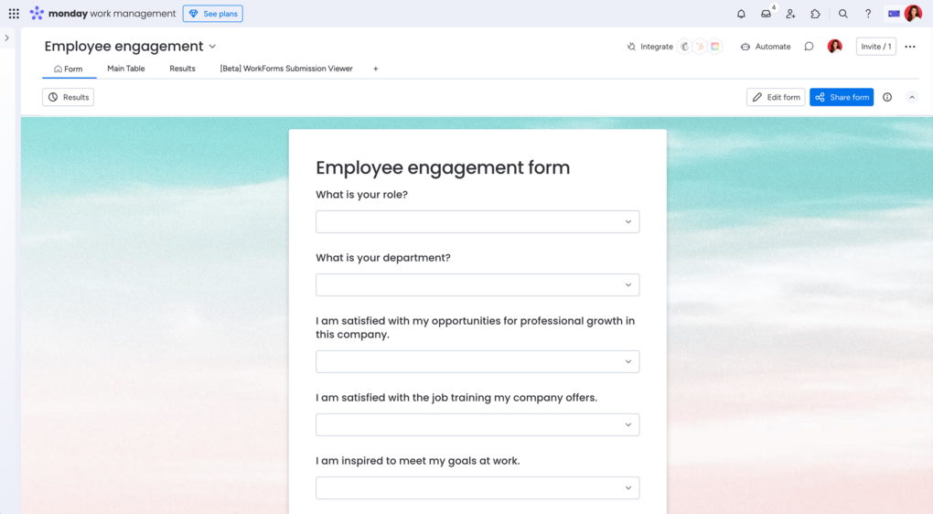This screenshot has width=933, height=514.
Task: Switch to the Form tab
Action: [69, 69]
